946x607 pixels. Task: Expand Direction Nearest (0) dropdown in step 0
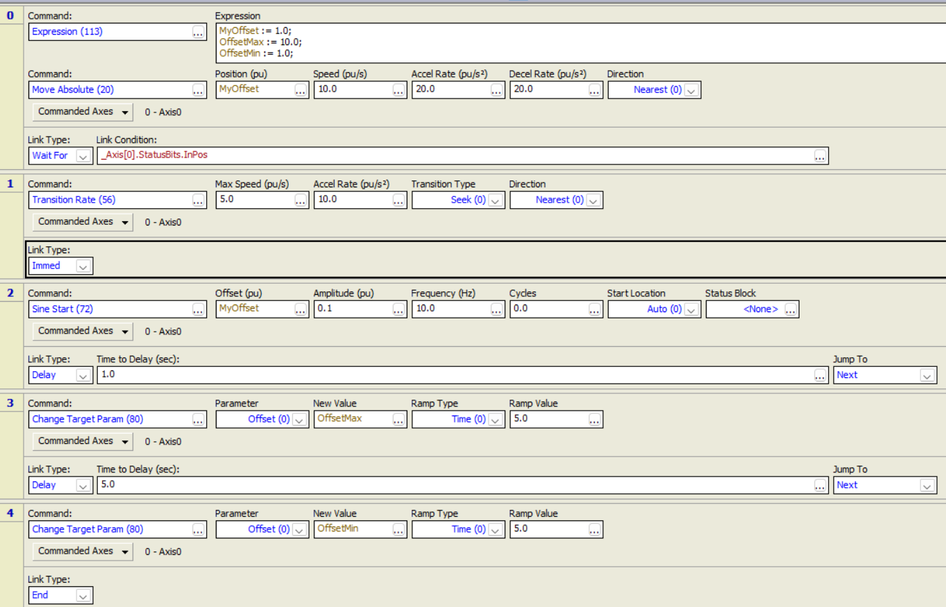coord(691,90)
